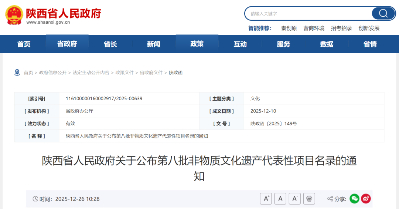Click the 秦创原 recommended link
Image resolution: width=399 pixels, height=209 pixels.
click(289, 28)
